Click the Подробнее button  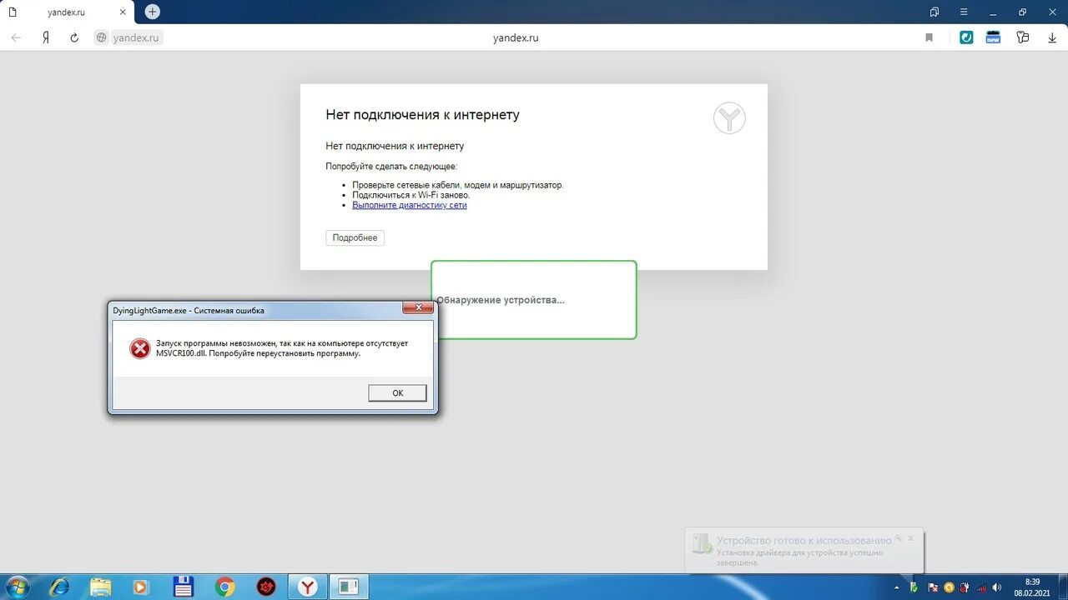[x=355, y=237]
